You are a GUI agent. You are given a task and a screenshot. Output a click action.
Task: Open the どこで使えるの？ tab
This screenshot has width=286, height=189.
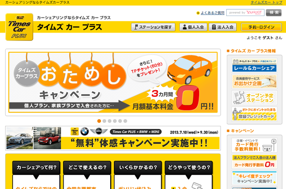tap(87, 168)
